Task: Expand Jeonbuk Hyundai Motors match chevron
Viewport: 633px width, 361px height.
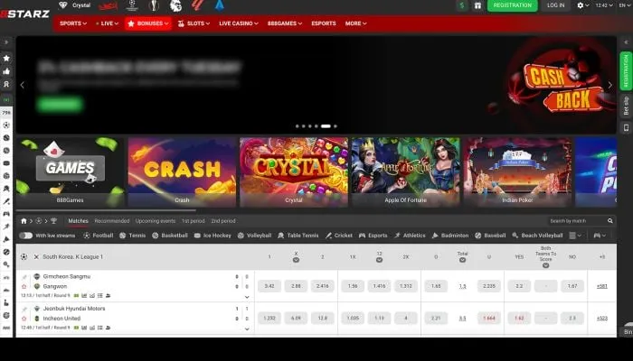Action: click(247, 329)
